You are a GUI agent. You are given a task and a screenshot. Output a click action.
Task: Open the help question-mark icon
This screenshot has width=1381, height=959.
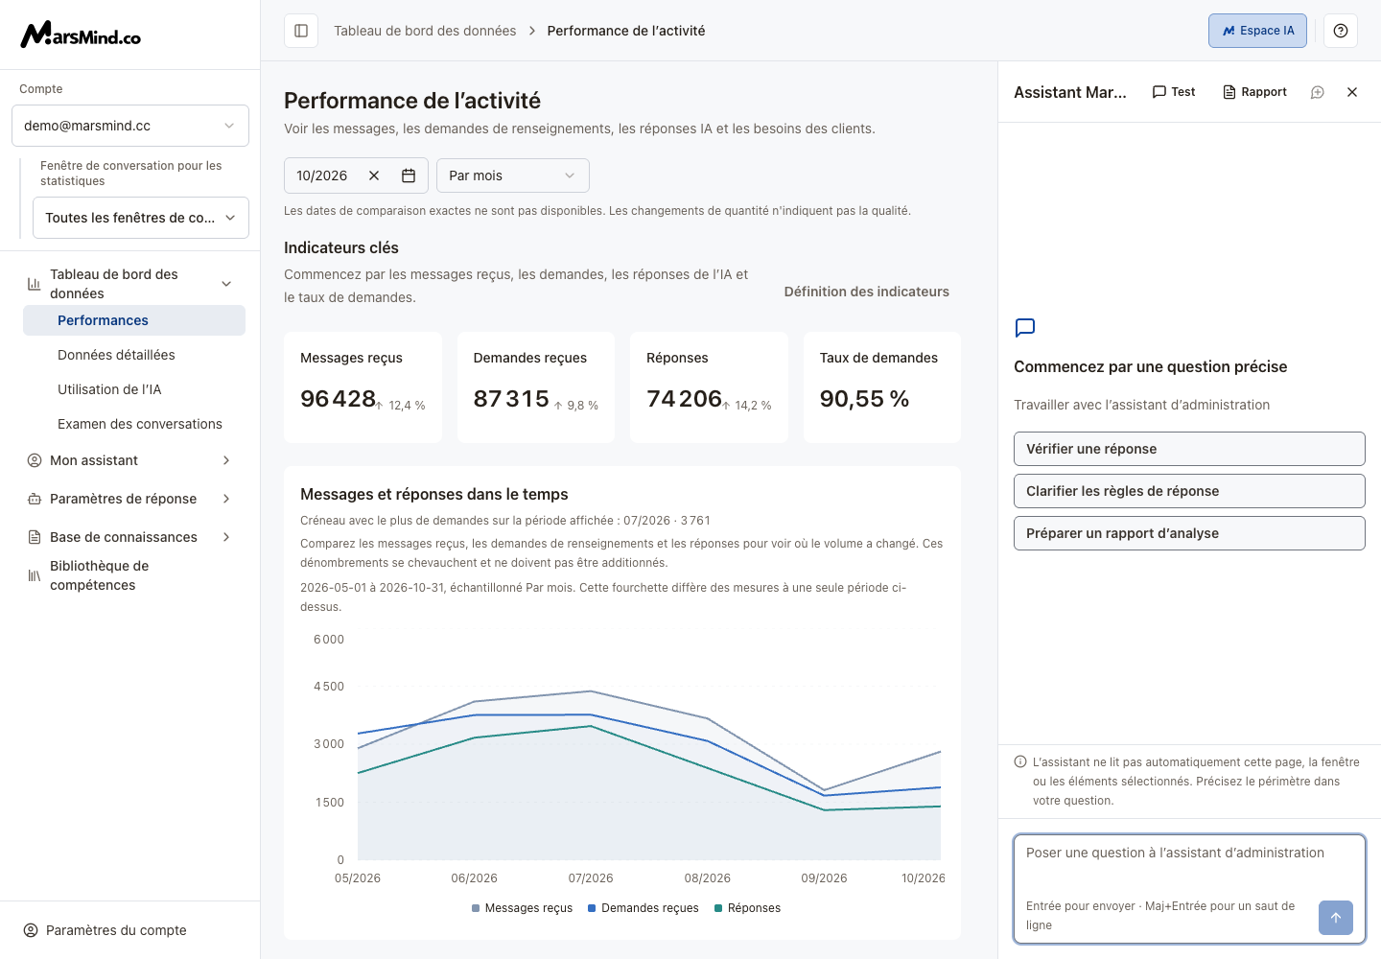click(1341, 31)
